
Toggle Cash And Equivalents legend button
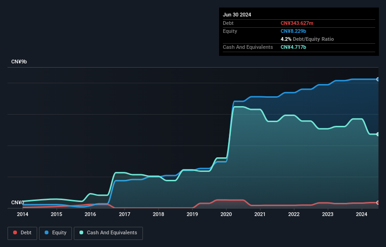pyautogui.click(x=108, y=233)
